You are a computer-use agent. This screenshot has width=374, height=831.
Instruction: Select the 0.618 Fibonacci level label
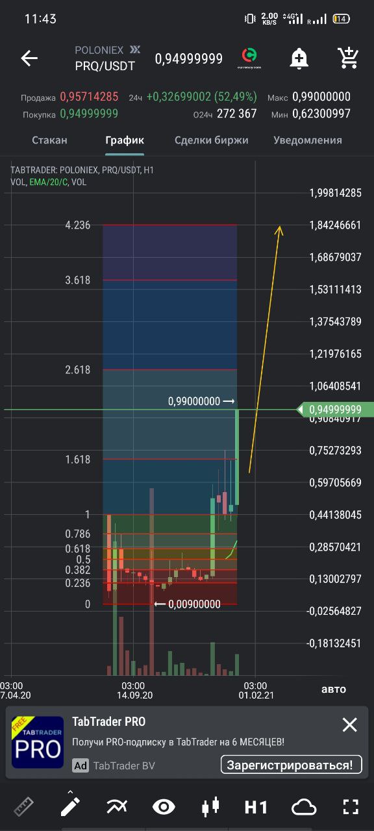click(x=77, y=549)
